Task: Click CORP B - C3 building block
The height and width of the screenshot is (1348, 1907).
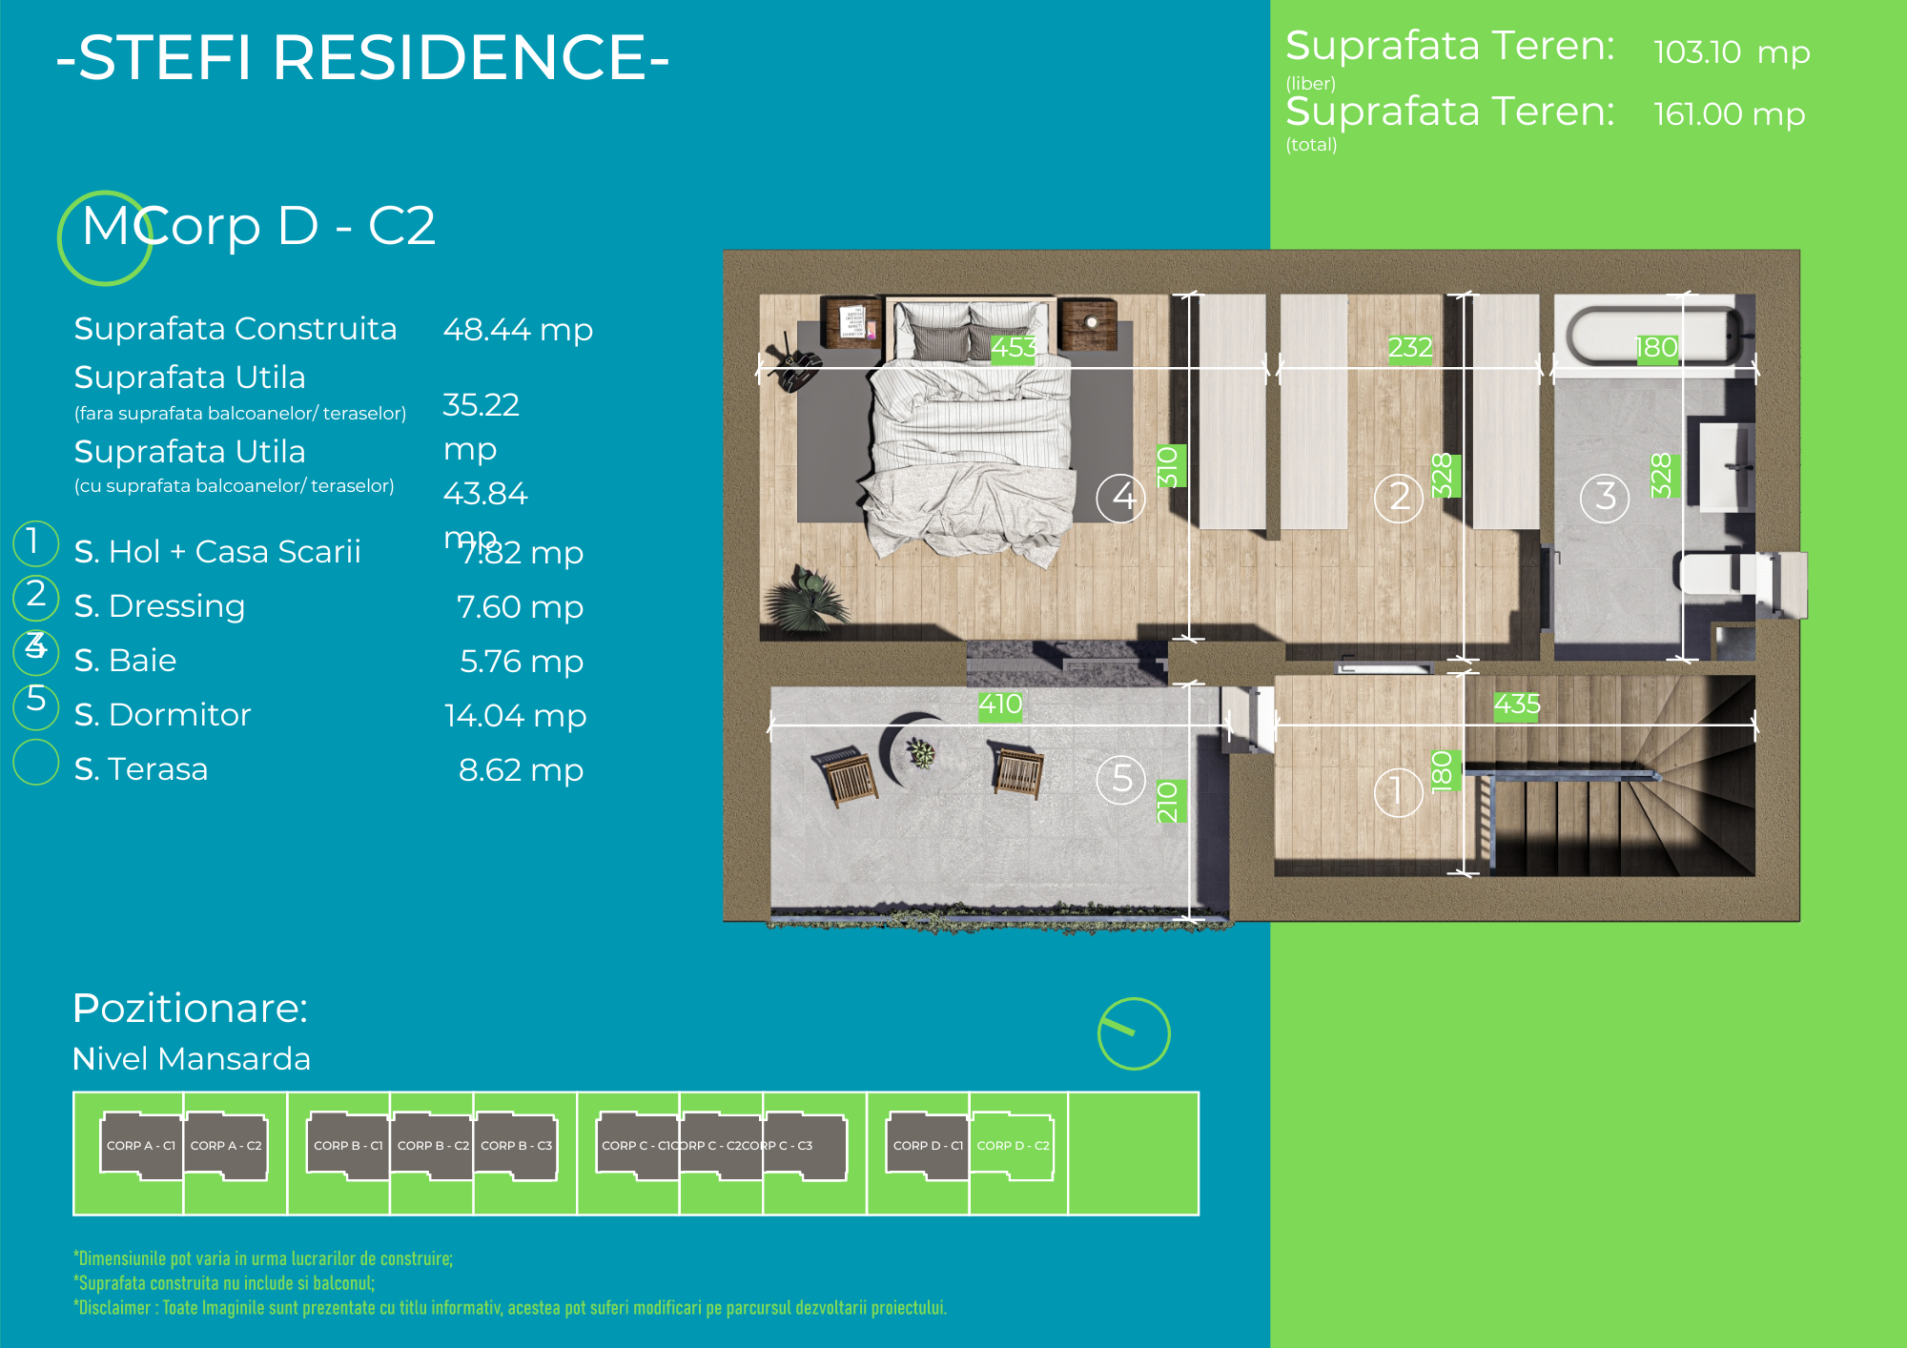Action: coord(516,1146)
